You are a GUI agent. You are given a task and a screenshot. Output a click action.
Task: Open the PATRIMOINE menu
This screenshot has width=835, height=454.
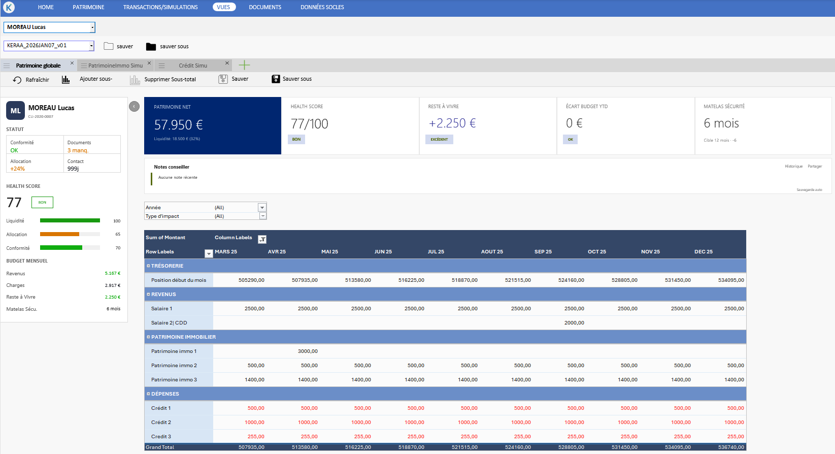(x=88, y=7)
